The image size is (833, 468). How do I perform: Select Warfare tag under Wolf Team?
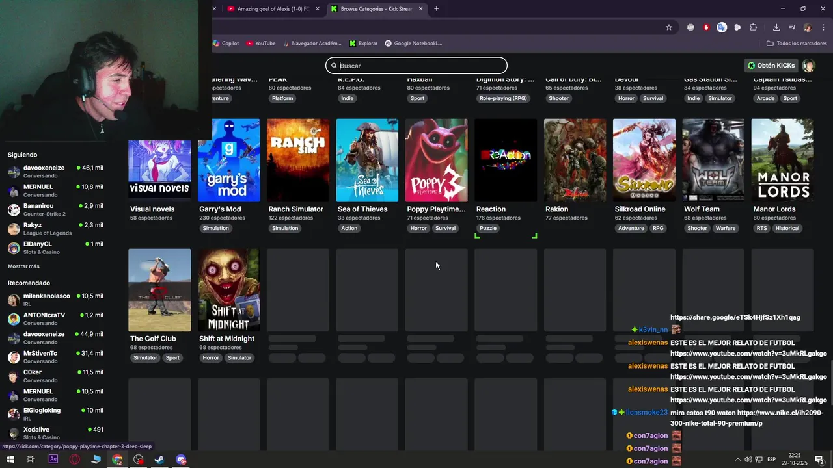pos(726,228)
